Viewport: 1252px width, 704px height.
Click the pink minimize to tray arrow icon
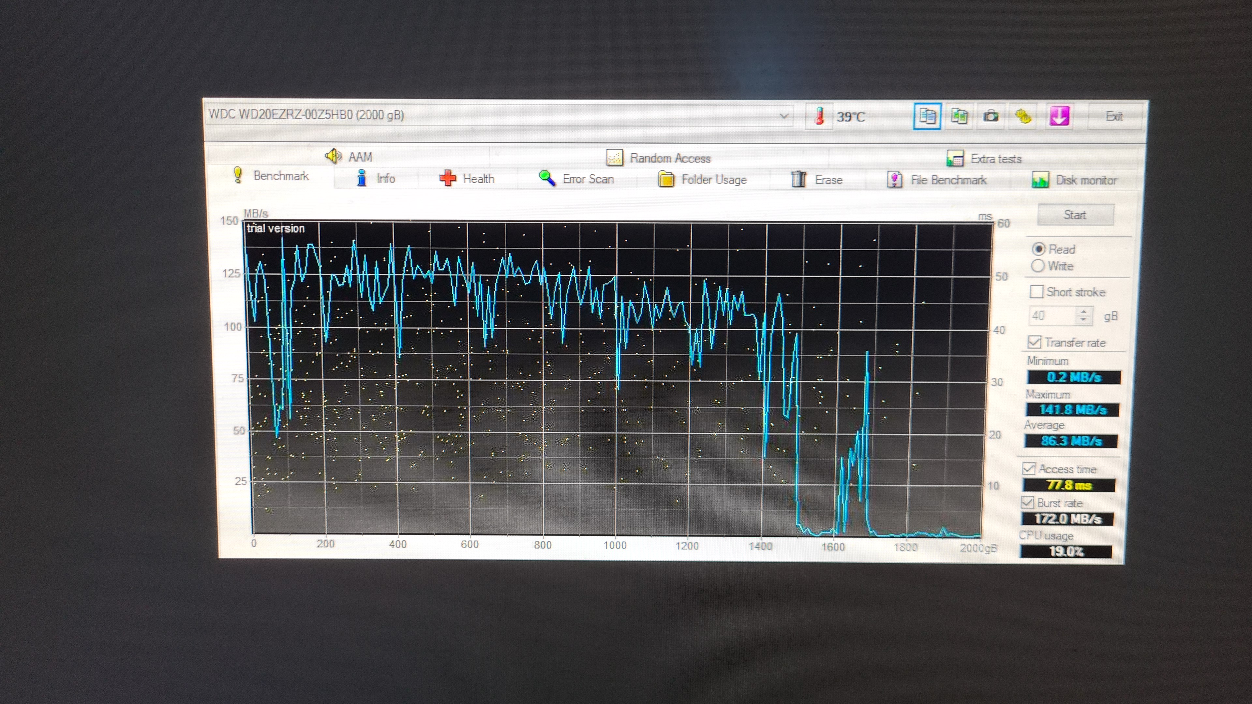pos(1059,117)
